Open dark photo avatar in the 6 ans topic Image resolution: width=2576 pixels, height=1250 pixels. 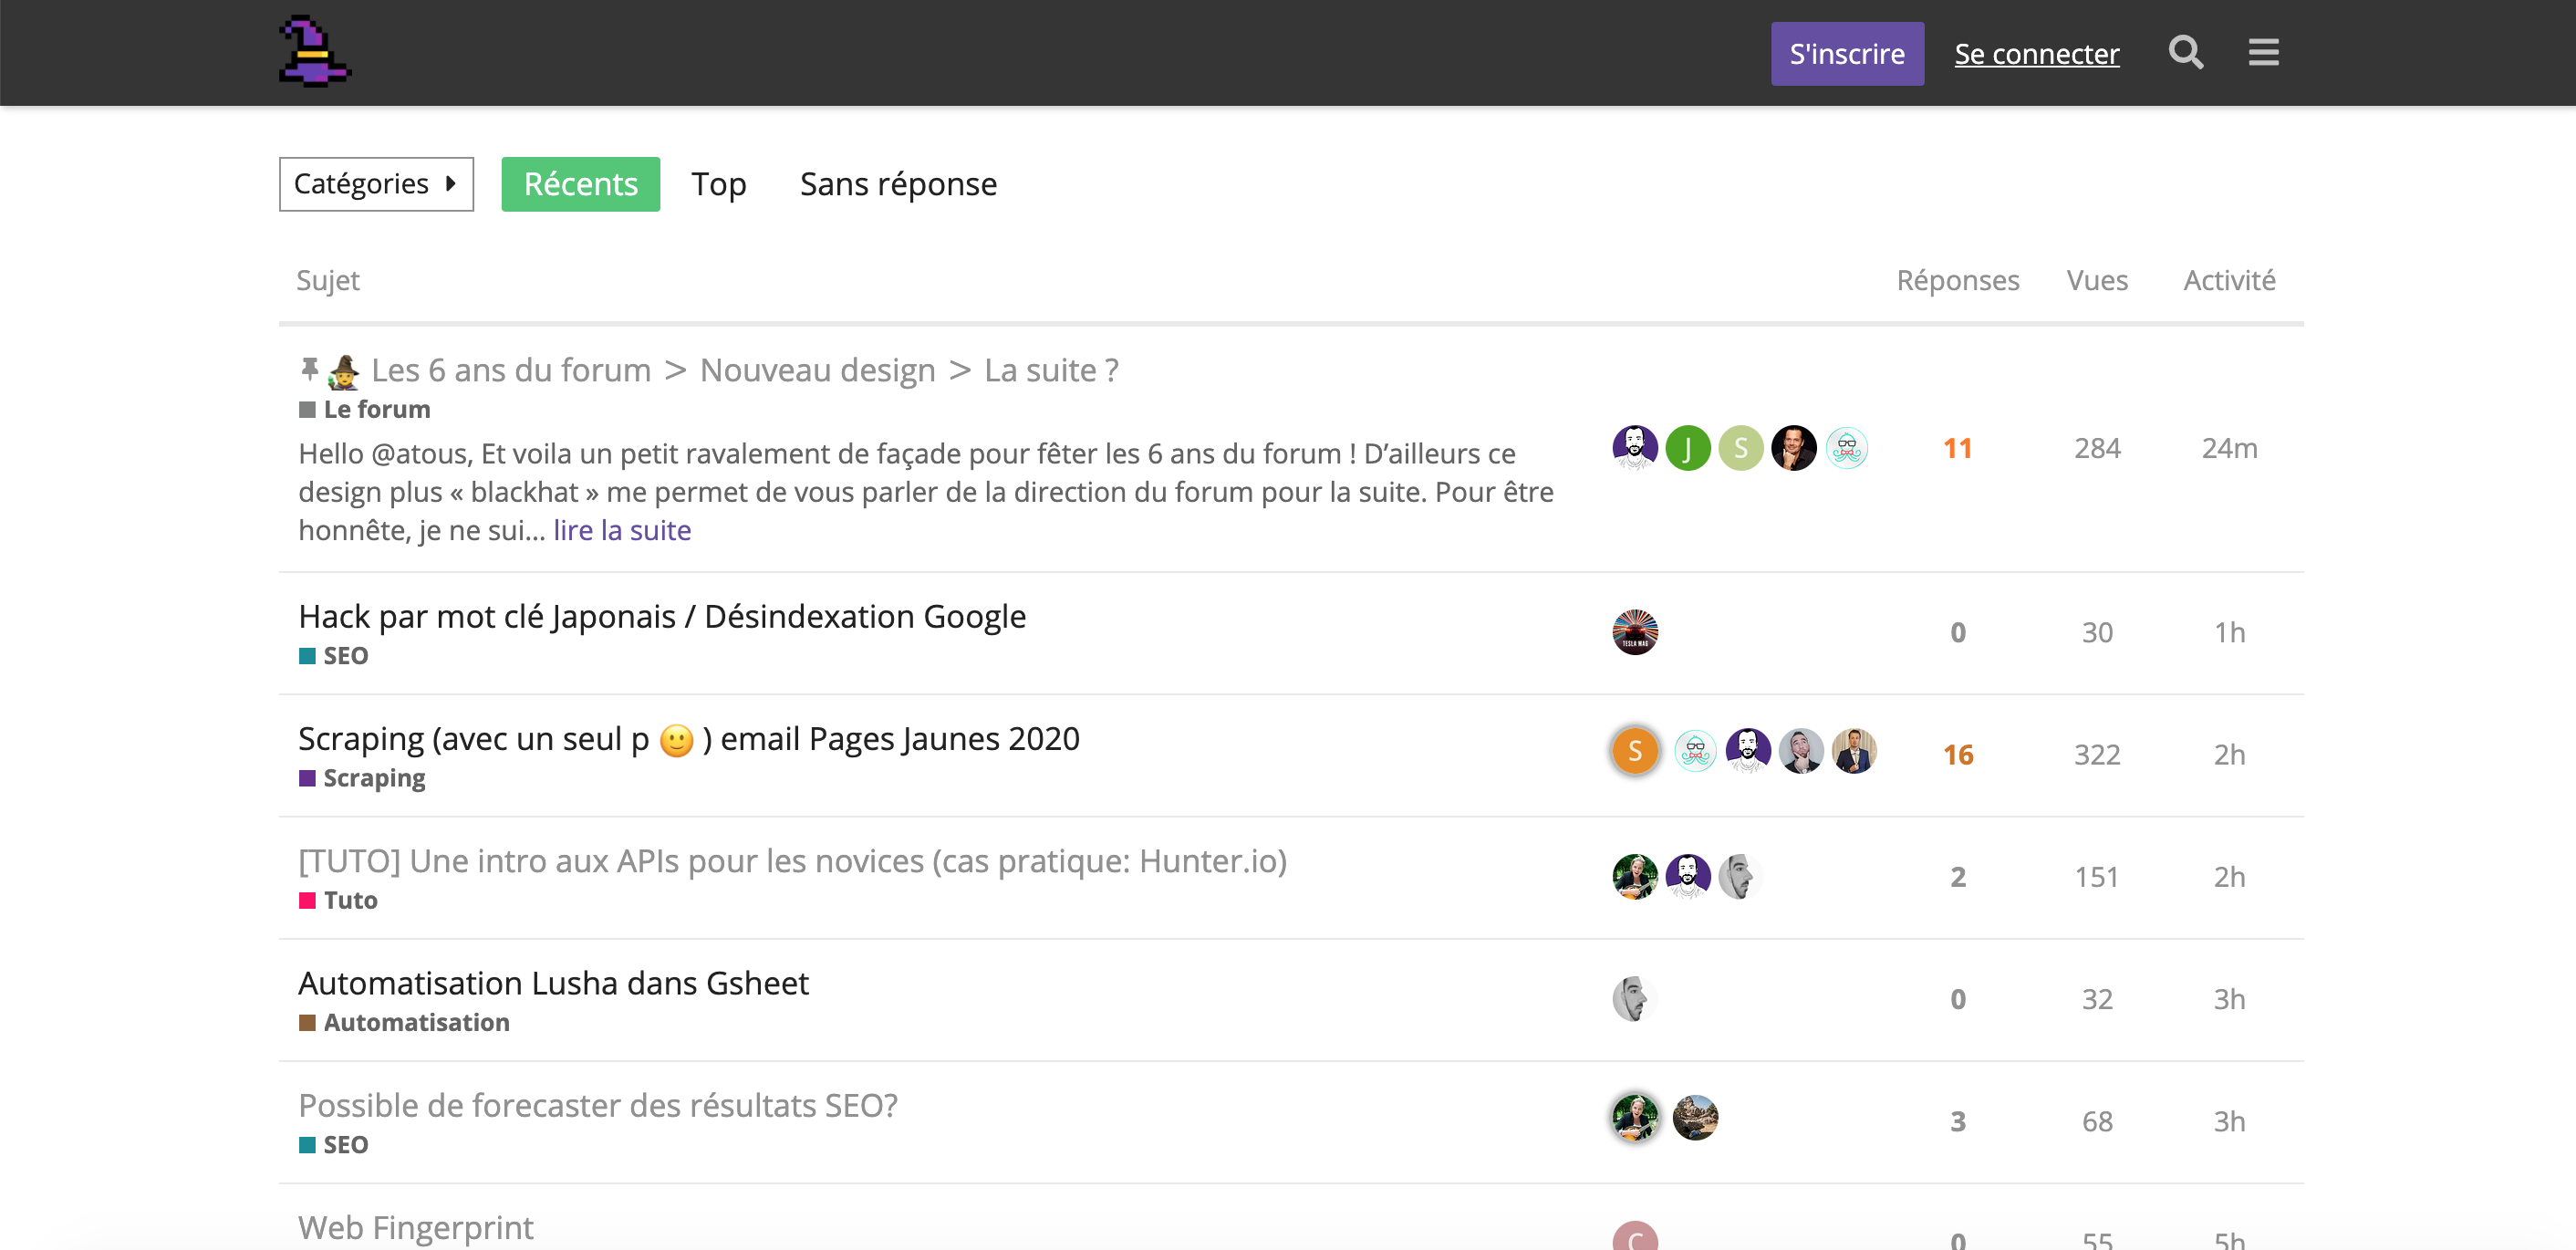(x=1794, y=448)
